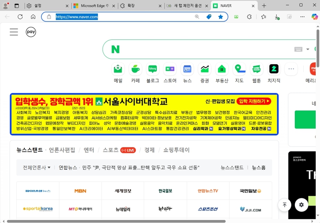Open 한국일보 press logo
This screenshot has height=223, width=320.
pos(165,191)
